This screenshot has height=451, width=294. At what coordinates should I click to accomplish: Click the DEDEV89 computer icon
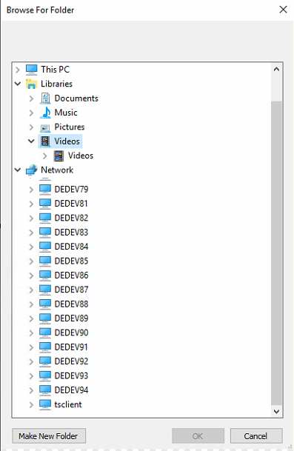(45, 318)
